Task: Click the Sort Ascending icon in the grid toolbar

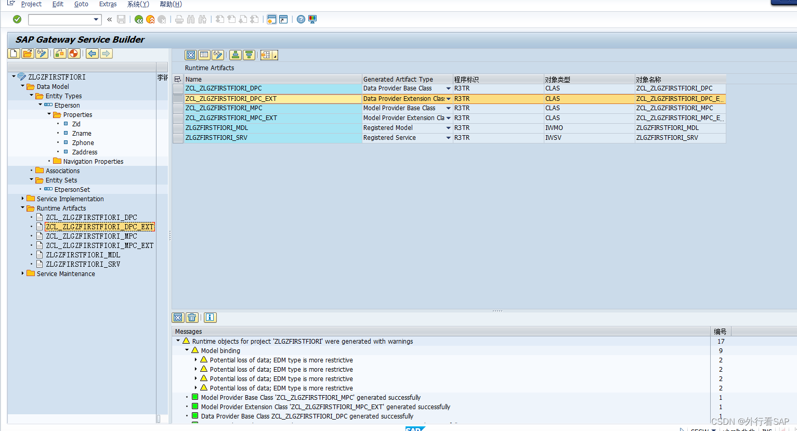Action: [236, 55]
